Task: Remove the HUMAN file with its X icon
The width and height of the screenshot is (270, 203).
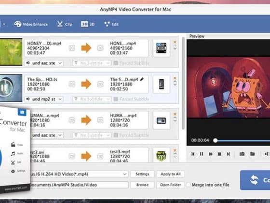Action: (x=175, y=114)
